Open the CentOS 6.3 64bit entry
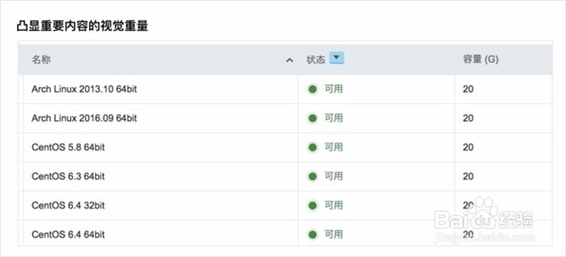 [68, 177]
